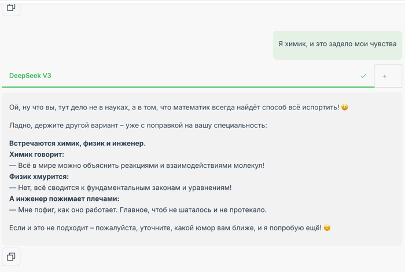Click the bold label 'А инженер пожимает плечами:'
Viewport: 405px width, 272px height.
(64, 199)
